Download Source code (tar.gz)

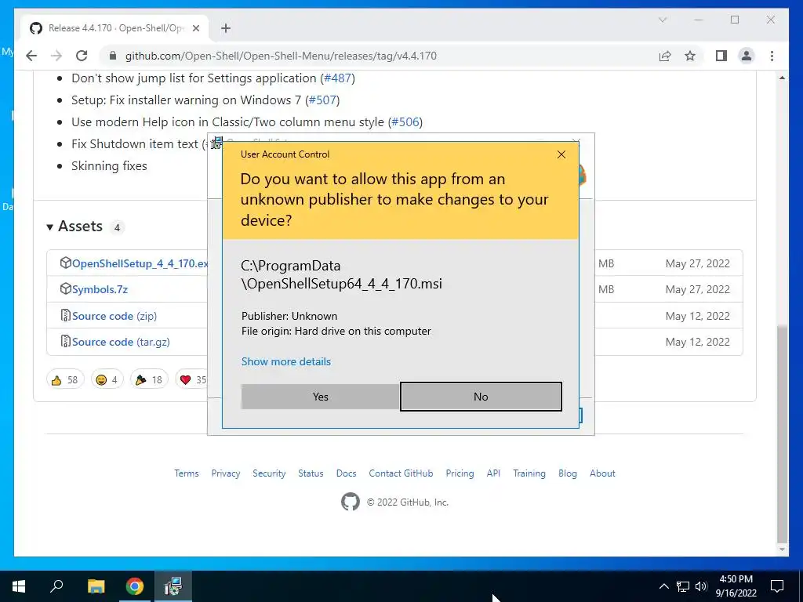[x=121, y=342]
